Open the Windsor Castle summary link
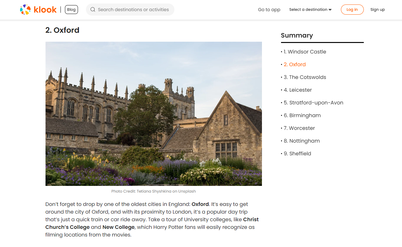The image size is (402, 247). tap(306, 52)
